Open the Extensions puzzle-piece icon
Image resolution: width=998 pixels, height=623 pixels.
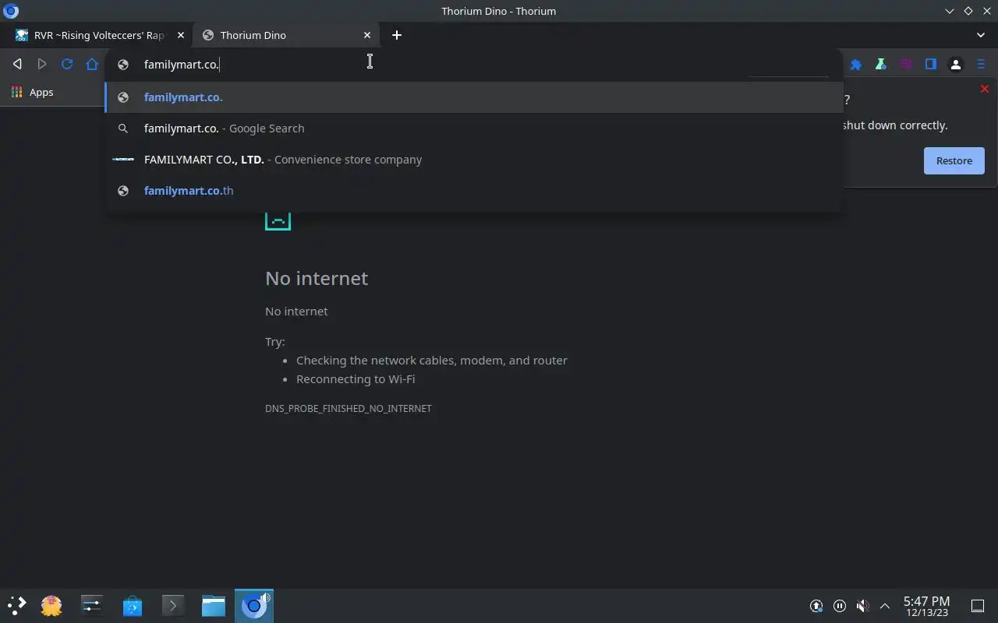pos(856,65)
